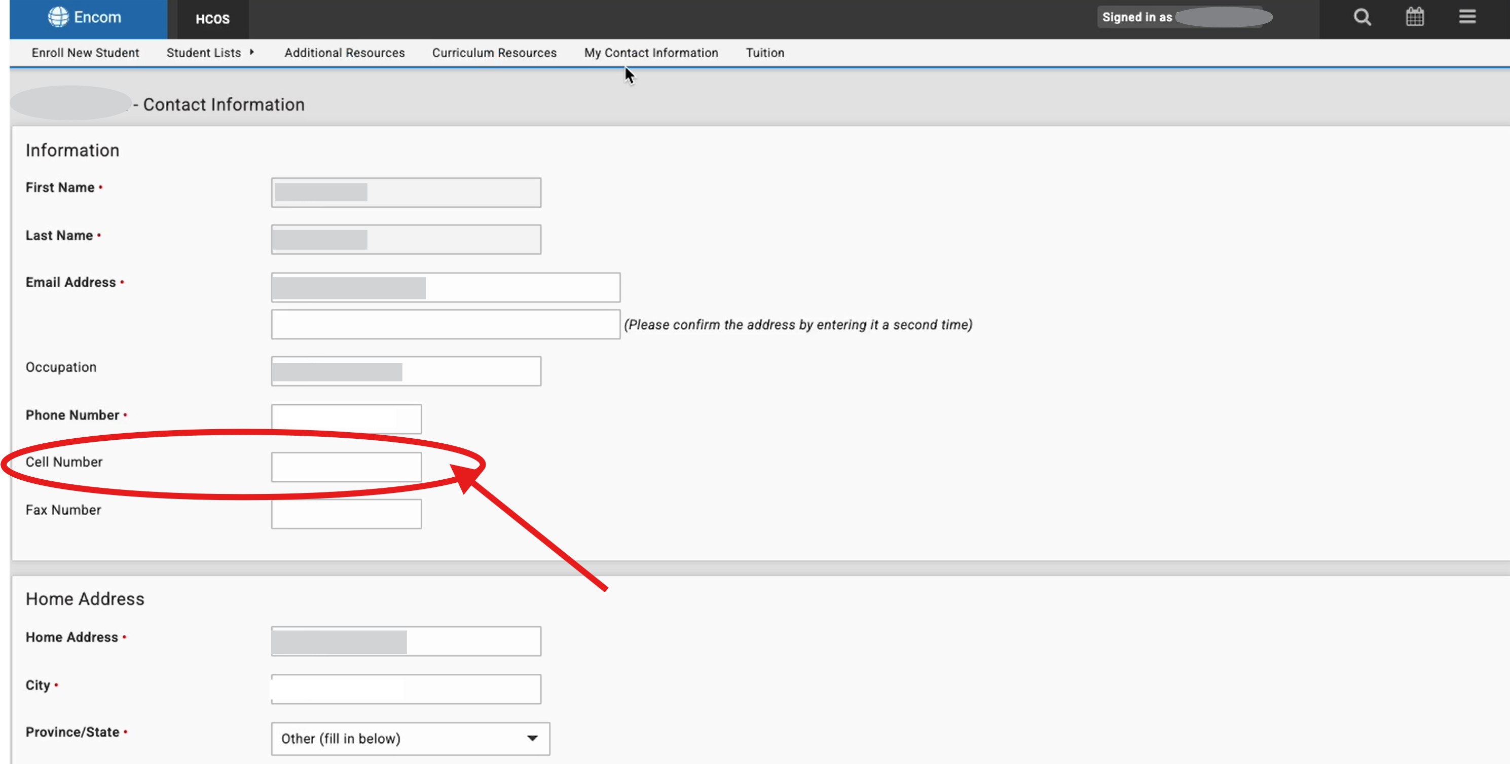Open the Tuition menu item
Image resolution: width=1510 pixels, height=764 pixels.
pos(764,53)
